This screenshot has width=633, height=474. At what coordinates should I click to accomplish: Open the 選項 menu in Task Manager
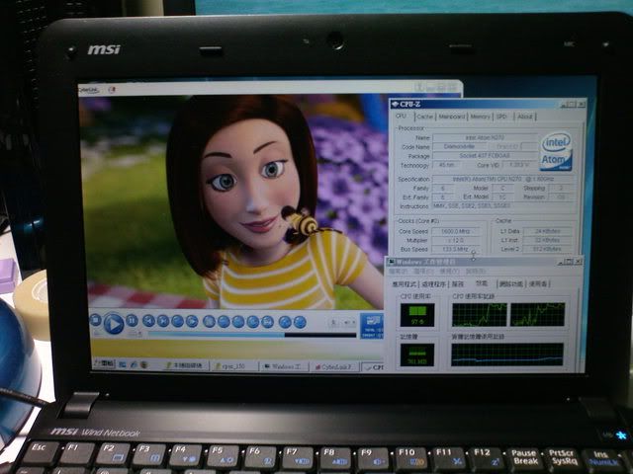[424, 272]
